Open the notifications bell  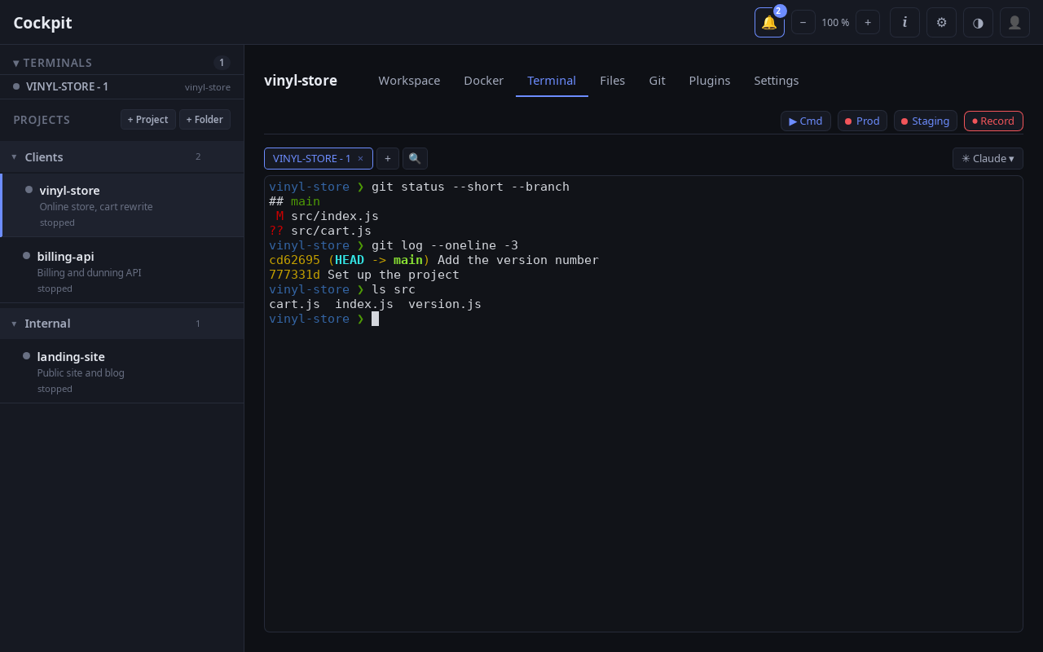[769, 22]
